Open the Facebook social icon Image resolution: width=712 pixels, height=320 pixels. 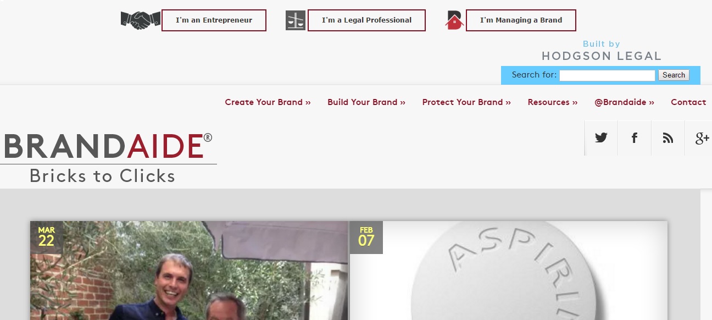point(635,138)
